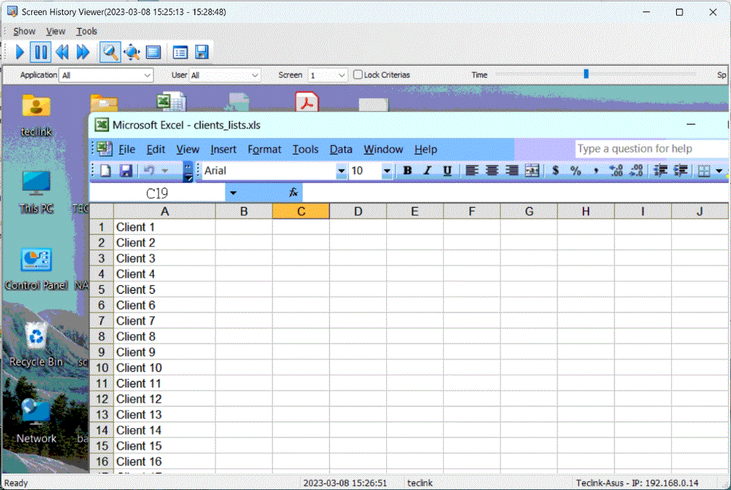Expand the toolbar options chevron

point(188,171)
